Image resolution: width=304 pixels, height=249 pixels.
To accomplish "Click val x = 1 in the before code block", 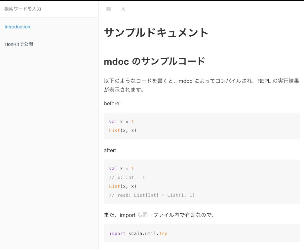I will [122, 122].
